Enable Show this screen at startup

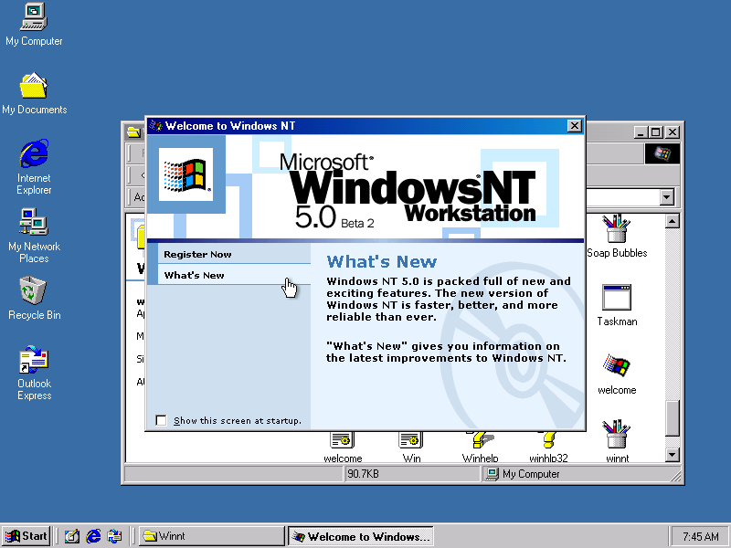pos(161,420)
